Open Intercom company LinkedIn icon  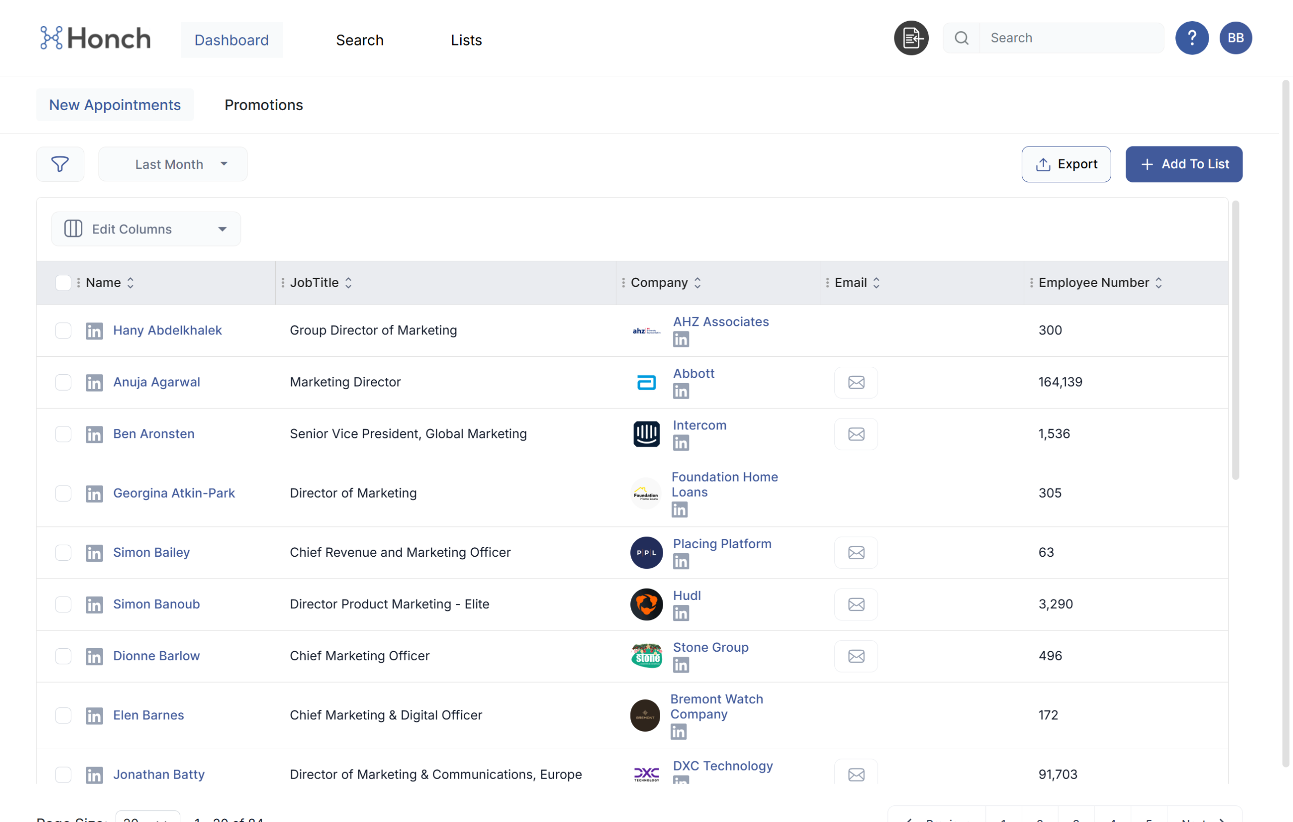pyautogui.click(x=680, y=443)
